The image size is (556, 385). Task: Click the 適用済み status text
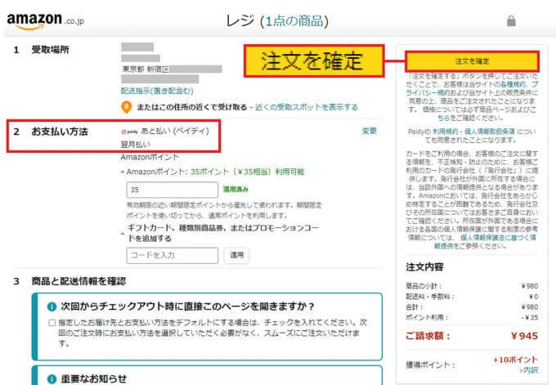click(x=235, y=190)
